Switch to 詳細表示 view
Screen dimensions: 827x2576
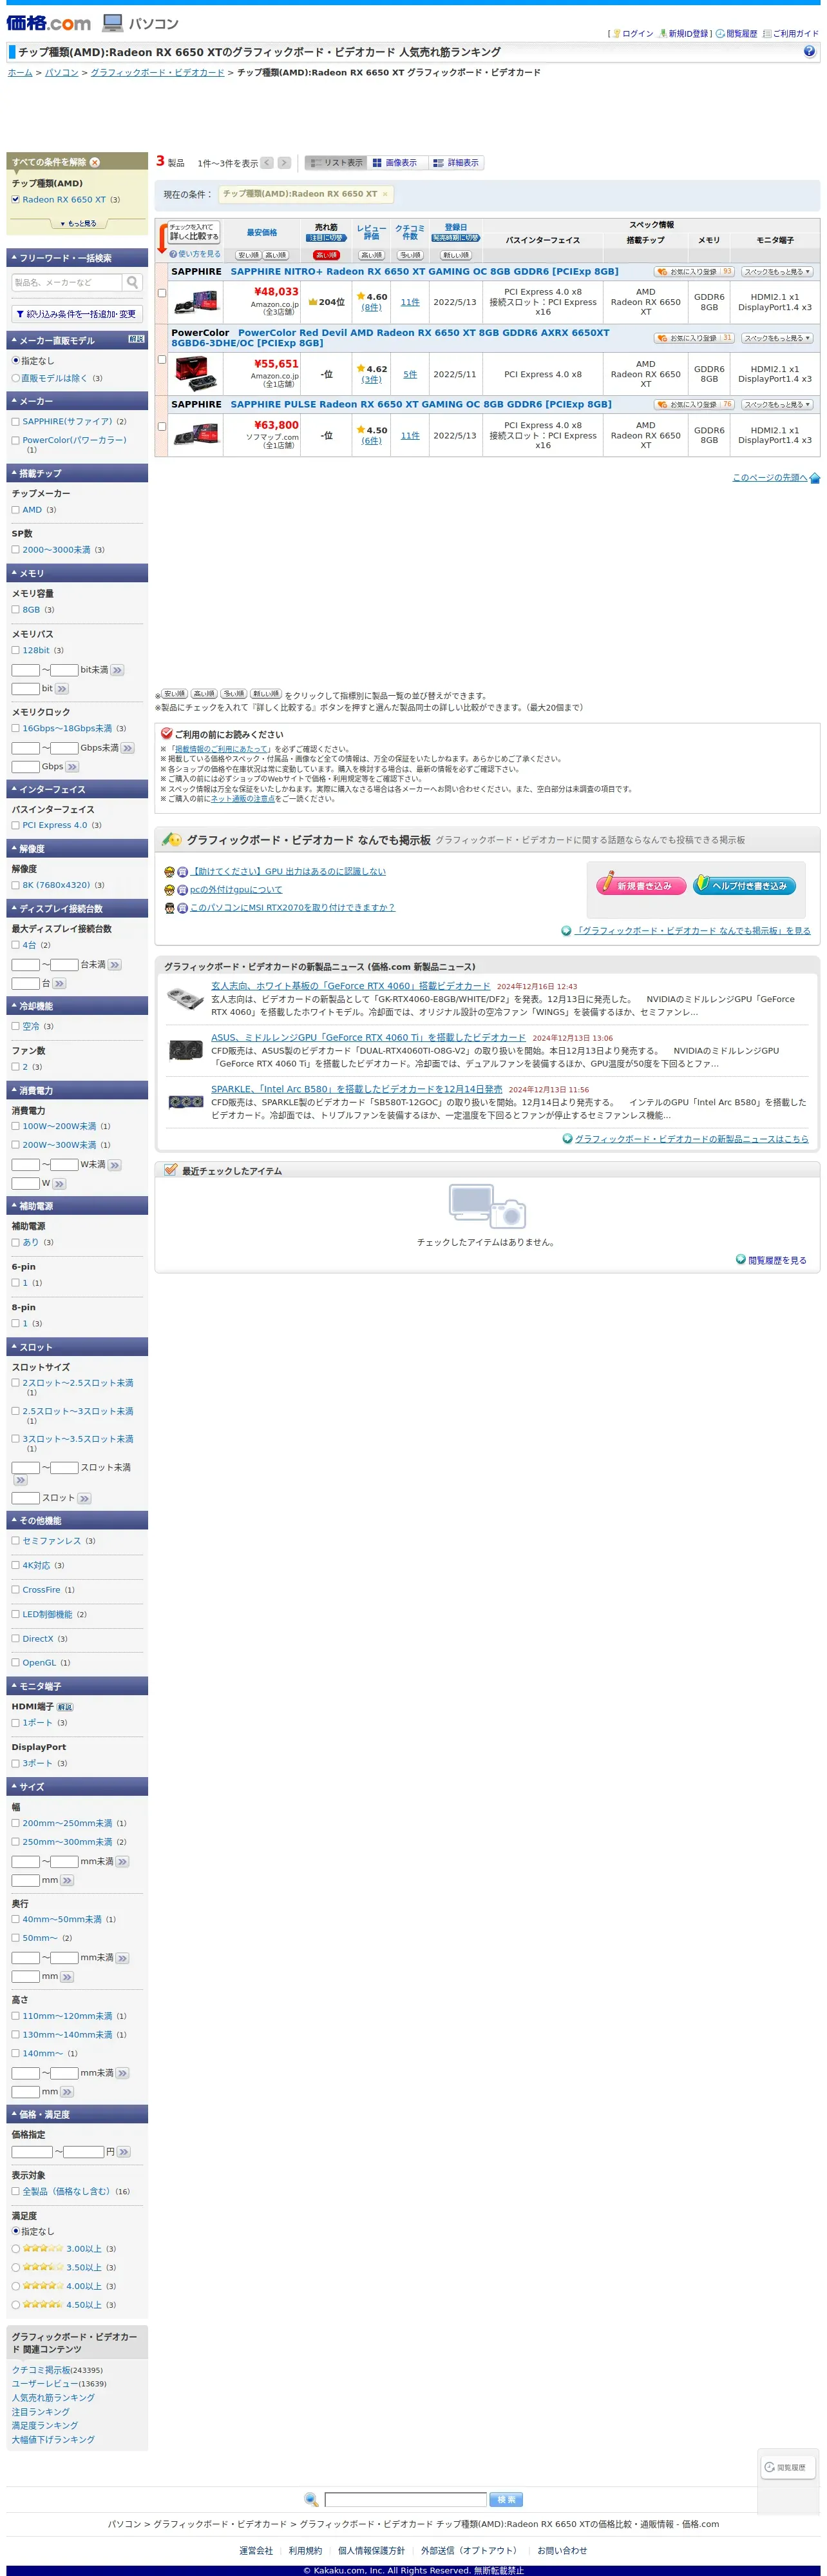click(x=457, y=162)
